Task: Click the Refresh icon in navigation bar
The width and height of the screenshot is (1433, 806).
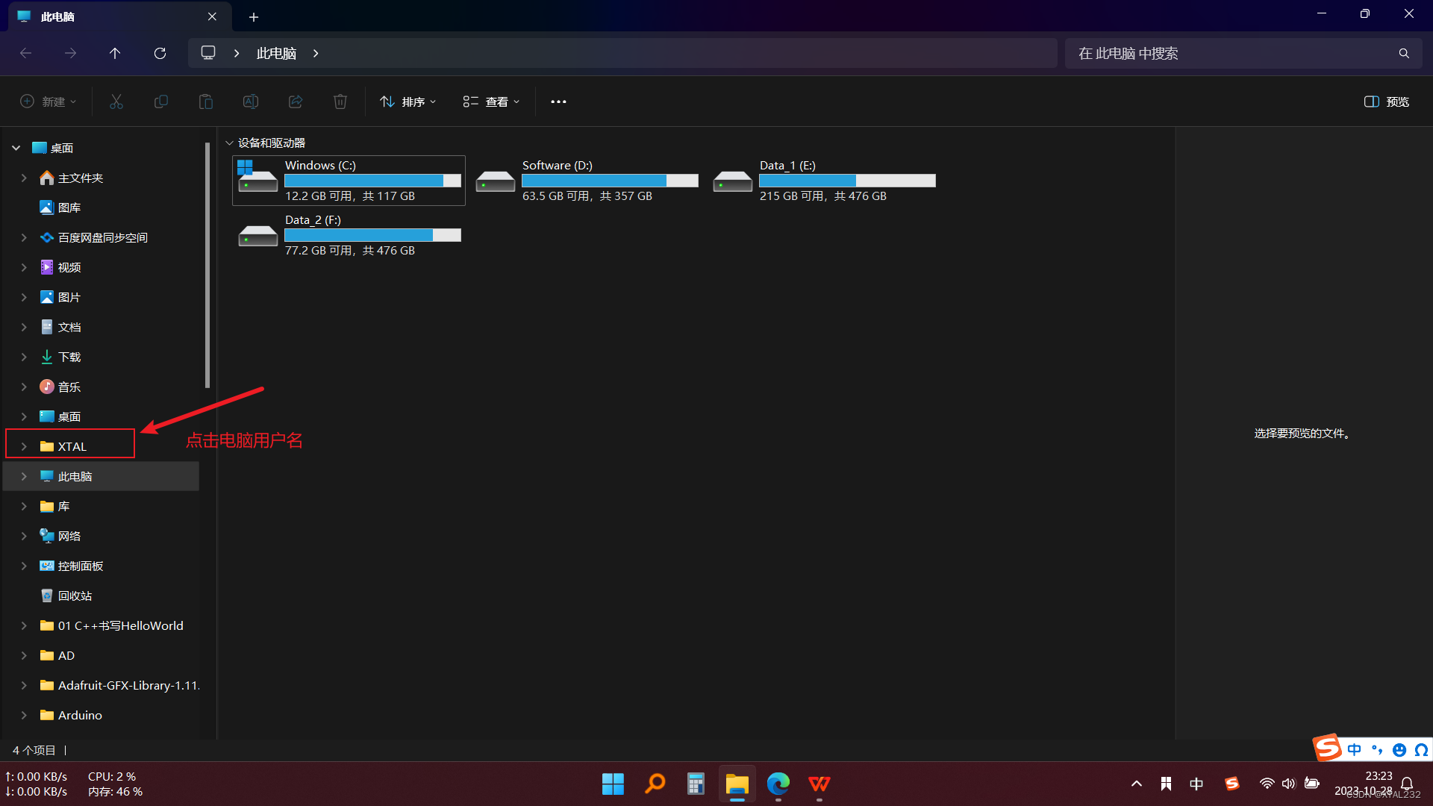Action: 160,53
